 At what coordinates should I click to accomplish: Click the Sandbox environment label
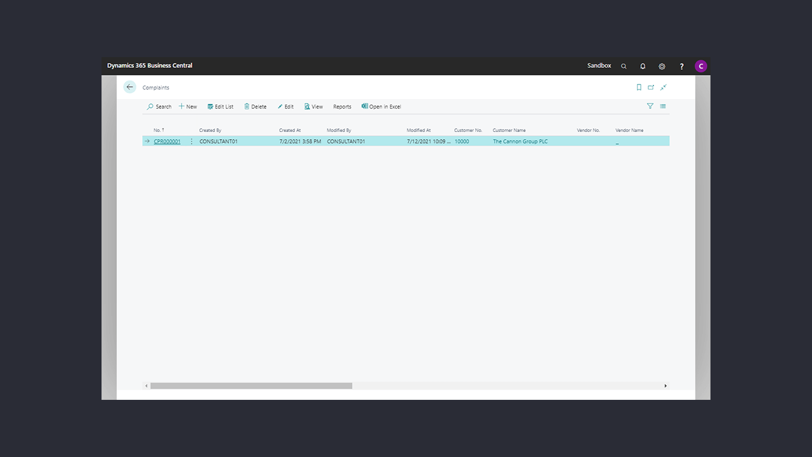(599, 65)
